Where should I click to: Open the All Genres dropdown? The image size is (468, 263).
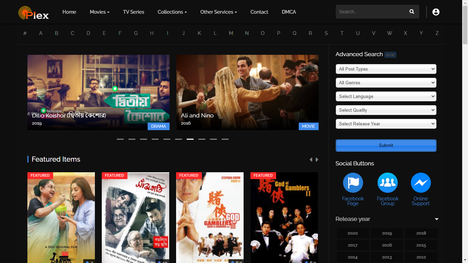[x=386, y=83]
